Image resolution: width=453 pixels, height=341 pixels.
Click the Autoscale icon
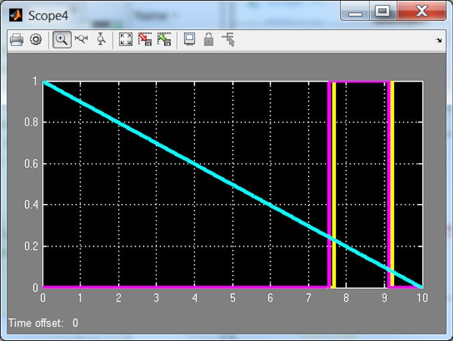pyautogui.click(x=126, y=39)
